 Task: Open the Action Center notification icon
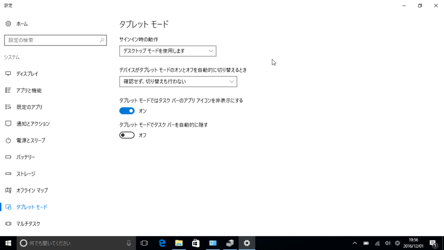(x=433, y=243)
